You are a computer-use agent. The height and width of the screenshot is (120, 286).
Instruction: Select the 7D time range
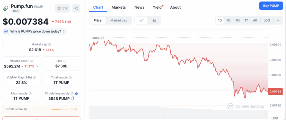click(228, 20)
